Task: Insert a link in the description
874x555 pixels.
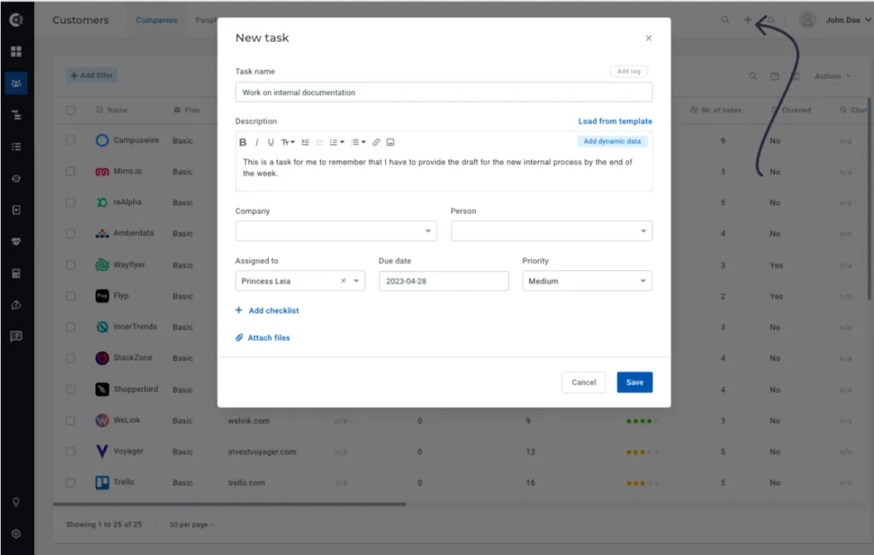Action: point(376,142)
